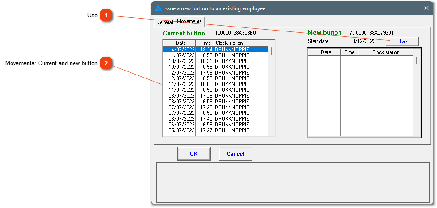Sort current button list by Date header
Viewport: 437px width, 208px height.
(179, 43)
